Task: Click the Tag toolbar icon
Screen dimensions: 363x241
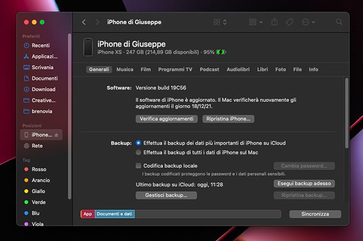Action: pyautogui.click(x=289, y=22)
